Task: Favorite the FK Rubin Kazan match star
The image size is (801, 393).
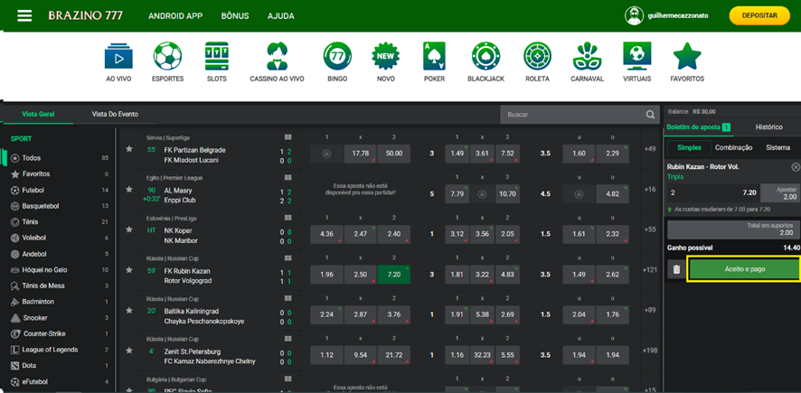Action: (x=129, y=270)
